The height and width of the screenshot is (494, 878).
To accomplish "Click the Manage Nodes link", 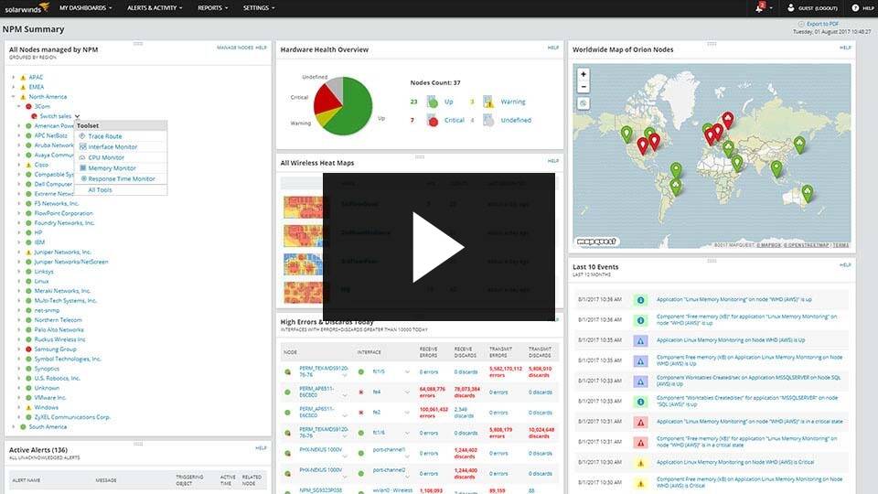I will 235,48.
